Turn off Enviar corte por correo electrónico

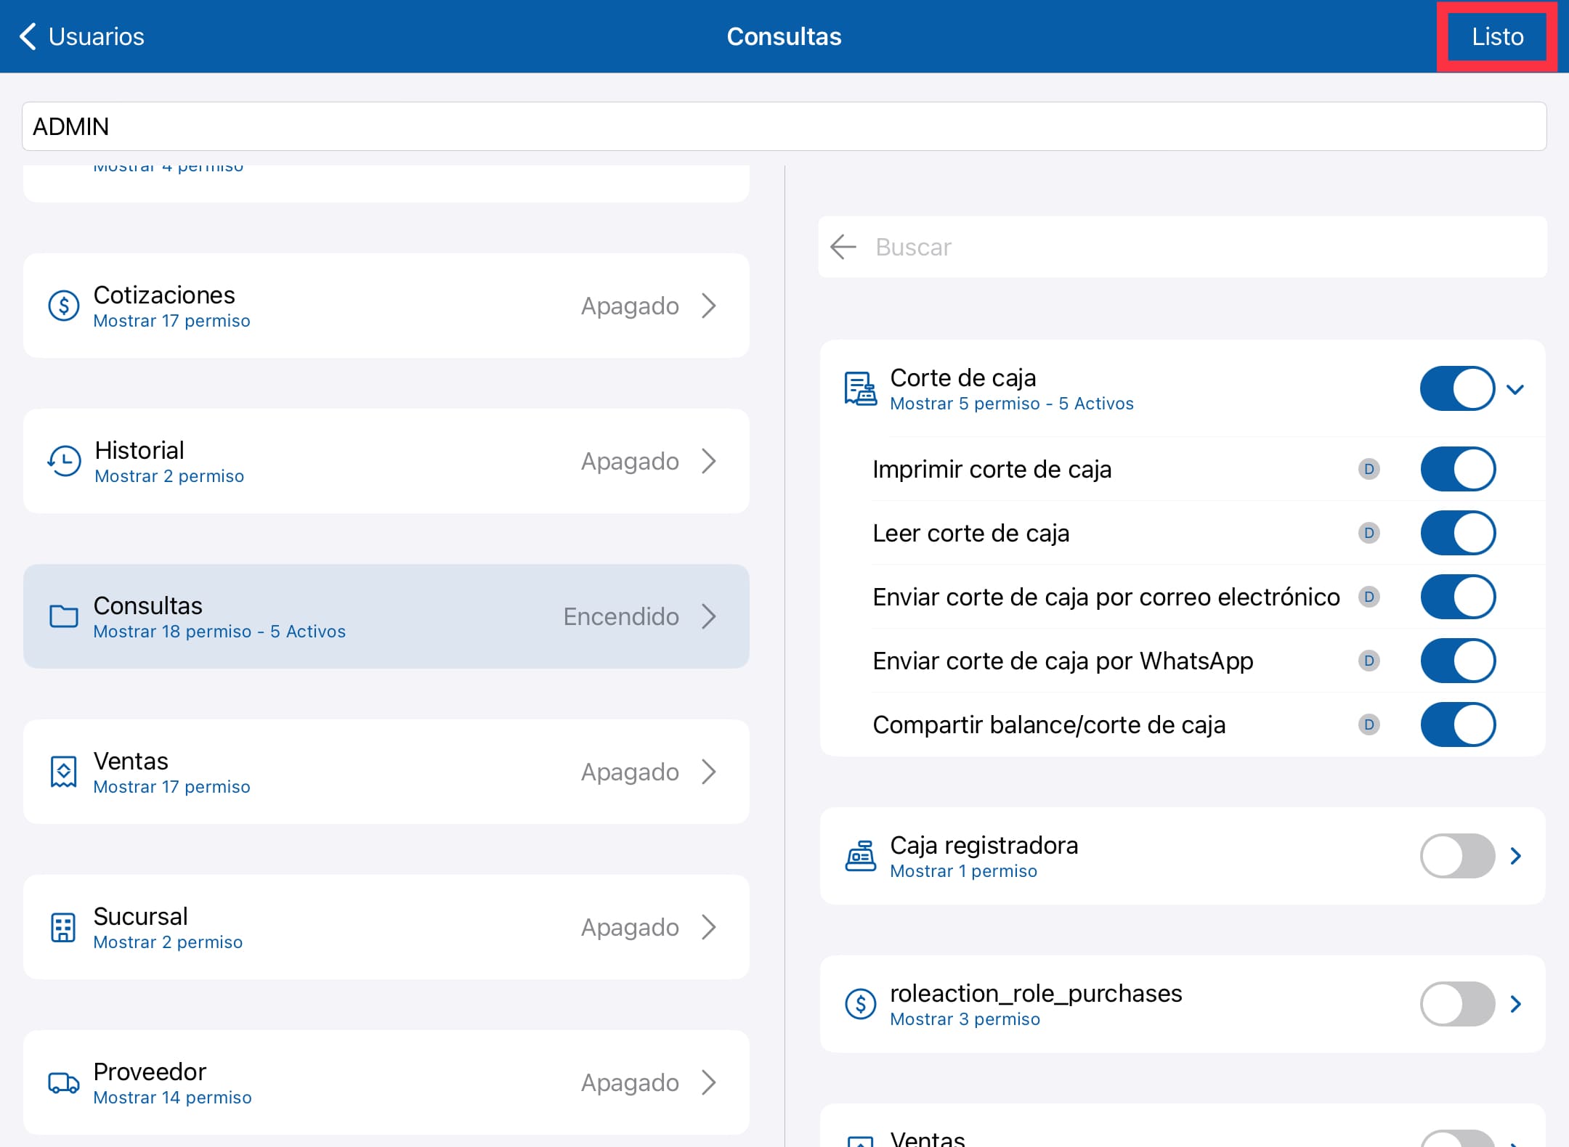click(x=1457, y=597)
